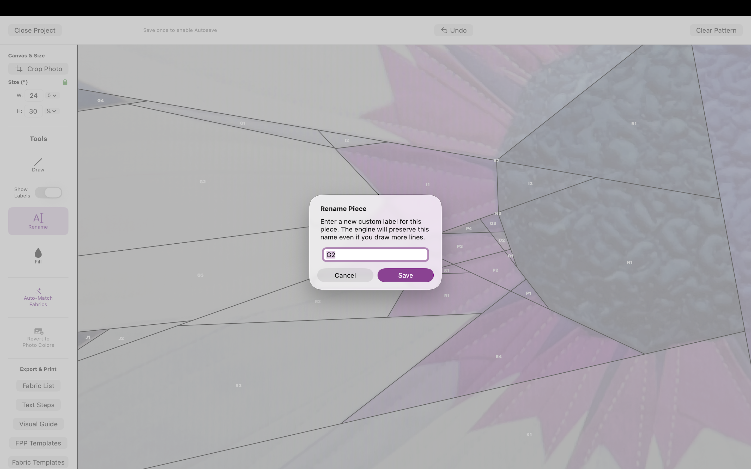The height and width of the screenshot is (469, 751).
Task: Open the Fabric List export
Action: point(38,386)
